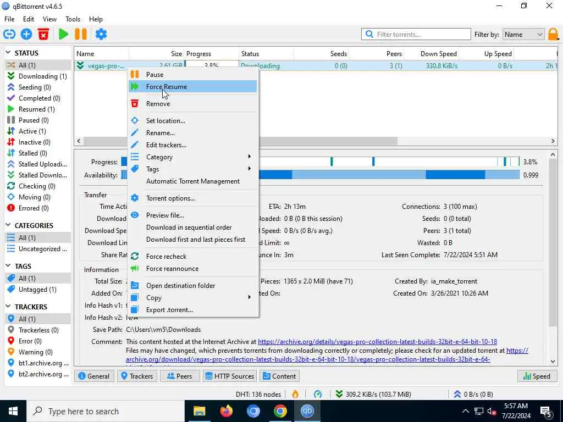563x422 pixels.
Task: Show hidden tray icons chevron
Action: [465, 411]
